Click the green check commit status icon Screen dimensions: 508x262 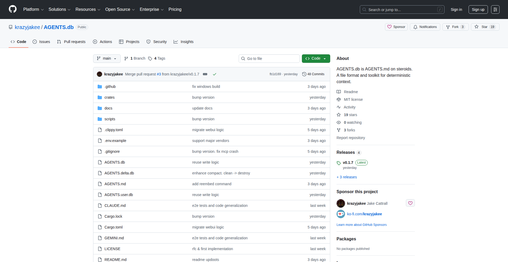215,74
